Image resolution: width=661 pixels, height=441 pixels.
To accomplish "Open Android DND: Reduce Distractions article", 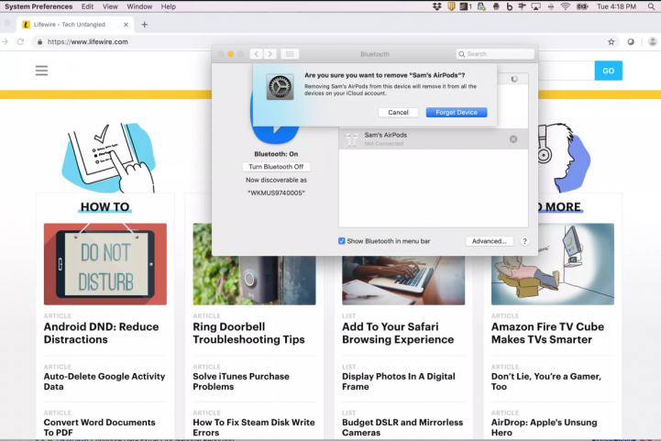I will point(101,333).
